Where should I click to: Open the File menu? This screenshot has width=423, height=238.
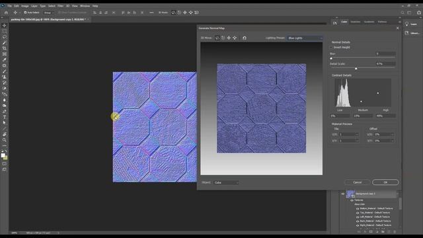click(9, 6)
